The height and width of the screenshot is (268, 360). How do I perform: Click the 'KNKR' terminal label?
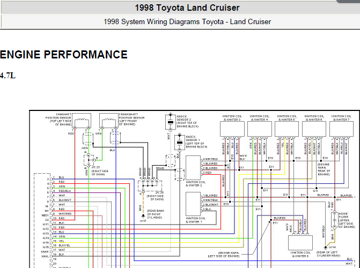click(x=45, y=252)
